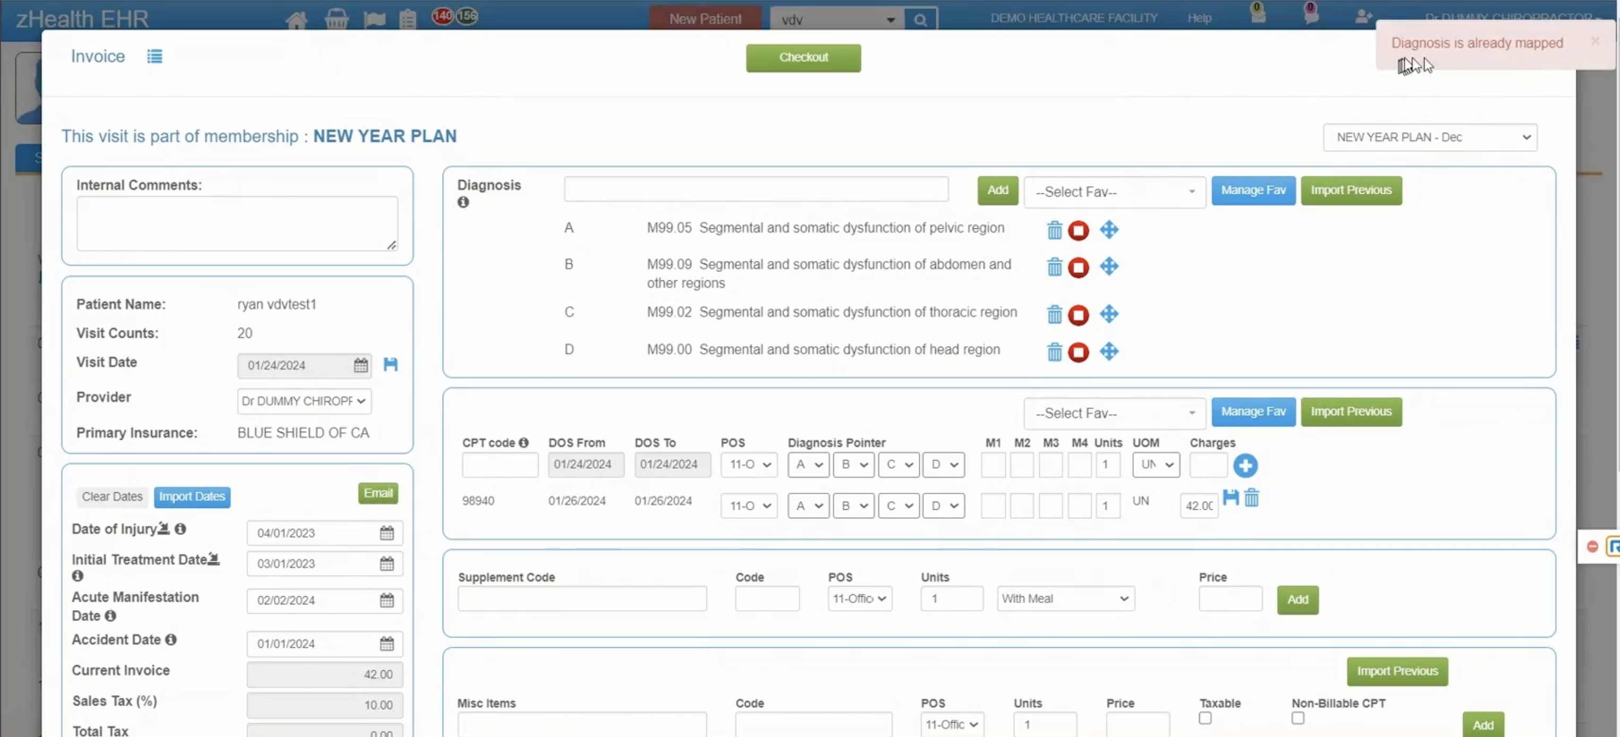Delete diagnosis M99.00 head region

[1055, 352]
